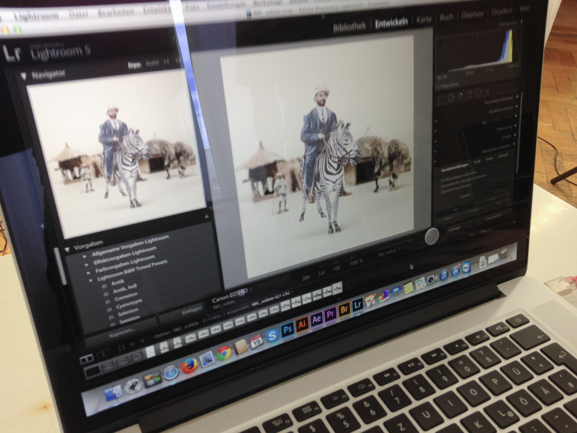The height and width of the screenshot is (433, 577).
Task: Open Photoshop from the dock
Action: (x=287, y=329)
